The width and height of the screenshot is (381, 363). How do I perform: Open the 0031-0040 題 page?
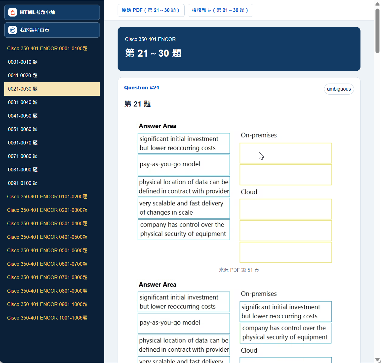pos(52,102)
